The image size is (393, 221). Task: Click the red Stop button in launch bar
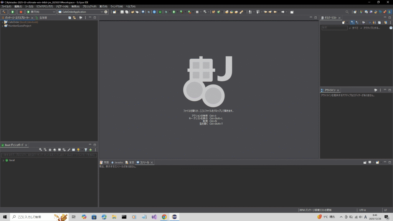pos(21,12)
